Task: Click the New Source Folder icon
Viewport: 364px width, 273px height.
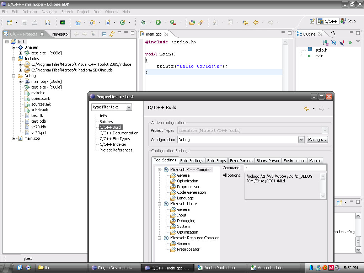Action: click(x=93, y=22)
